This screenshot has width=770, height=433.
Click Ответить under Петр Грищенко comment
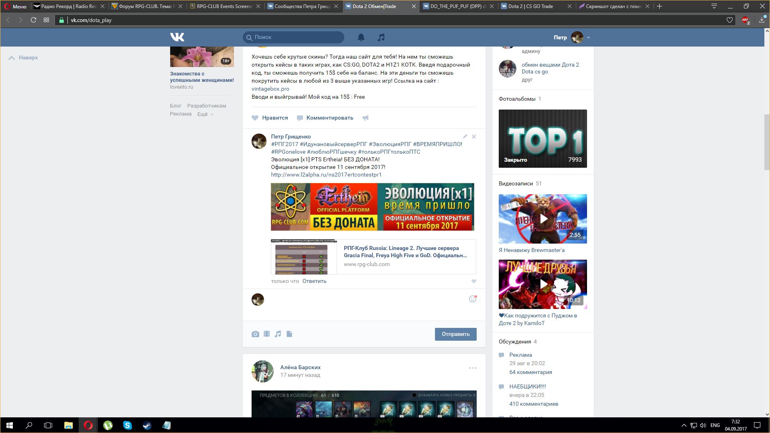314,281
